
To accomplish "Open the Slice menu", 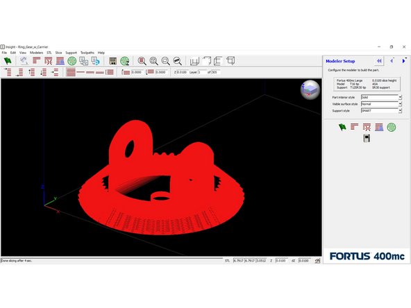I will tap(58, 53).
